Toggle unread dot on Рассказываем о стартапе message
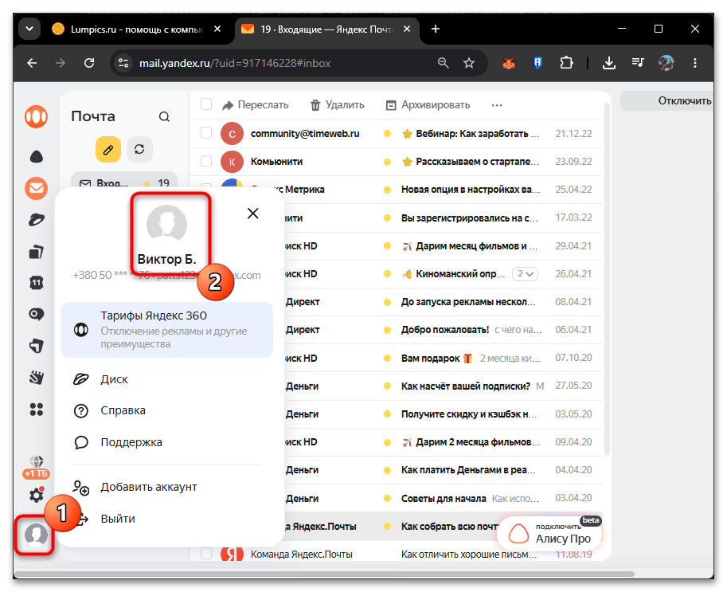 (x=387, y=162)
